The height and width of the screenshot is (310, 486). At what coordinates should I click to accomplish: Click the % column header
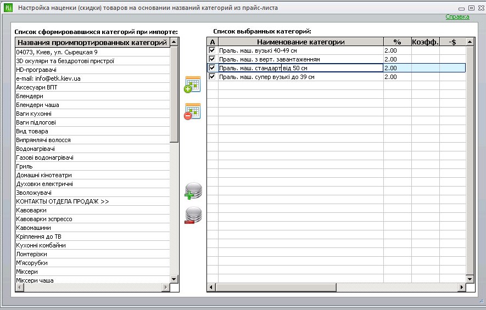pyautogui.click(x=398, y=42)
